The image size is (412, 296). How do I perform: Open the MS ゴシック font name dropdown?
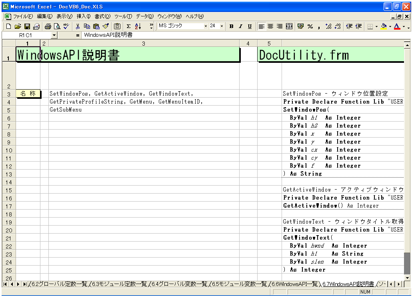tap(206, 26)
